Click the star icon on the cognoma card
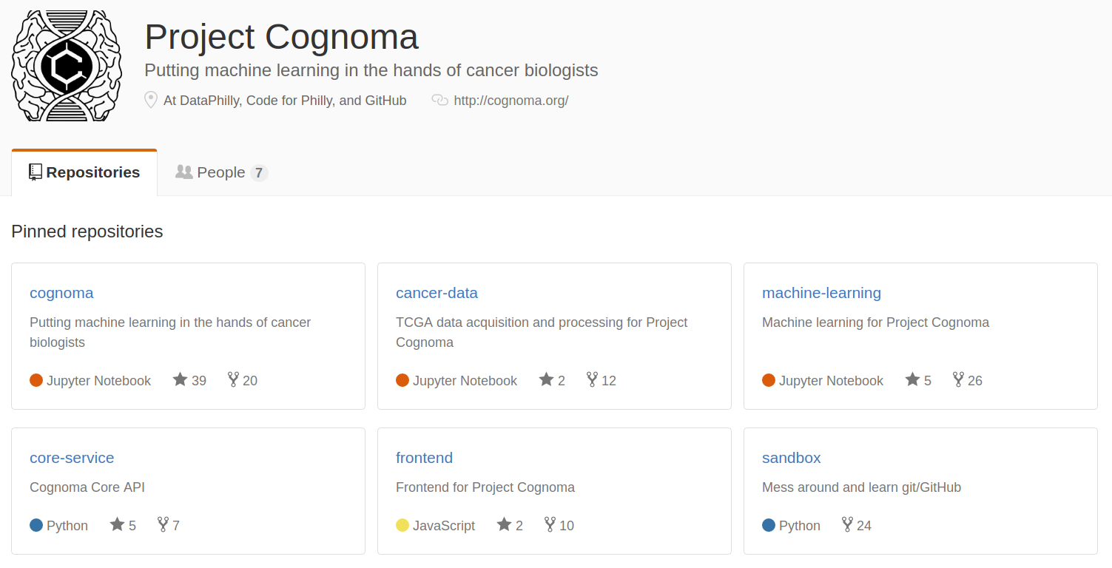 (x=180, y=380)
